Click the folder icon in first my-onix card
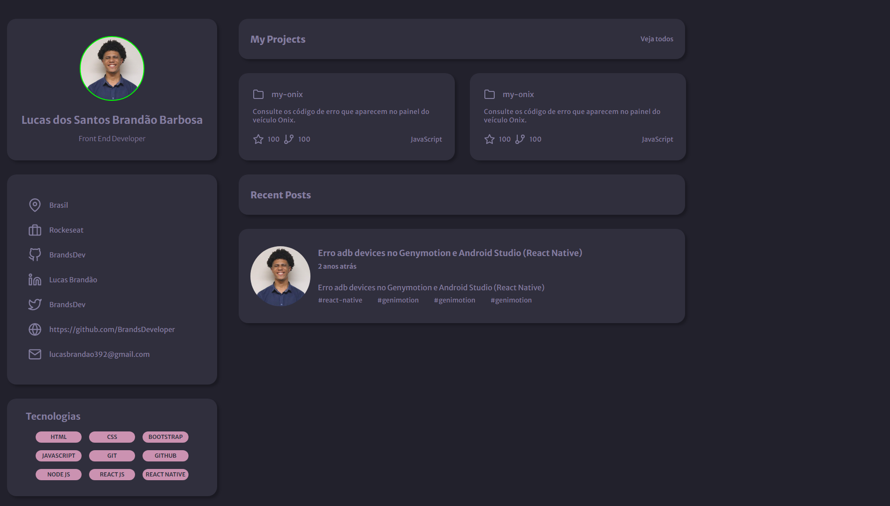890x506 pixels. coord(258,94)
